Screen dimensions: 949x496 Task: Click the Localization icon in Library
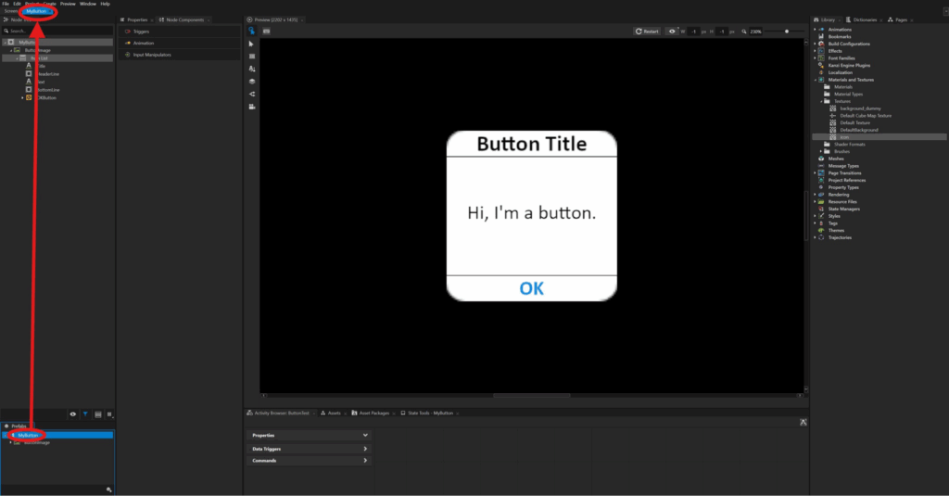coord(821,72)
